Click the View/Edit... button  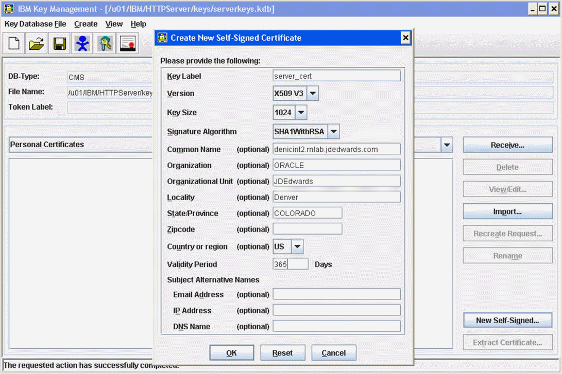click(507, 189)
